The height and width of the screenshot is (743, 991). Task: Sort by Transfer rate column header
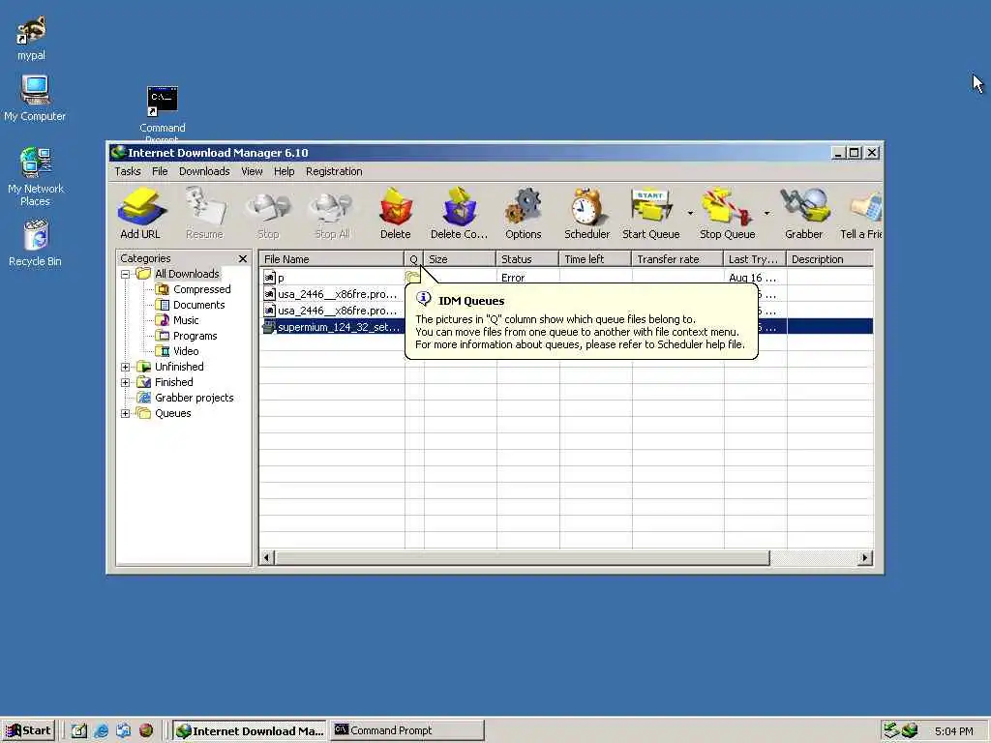[x=677, y=259]
